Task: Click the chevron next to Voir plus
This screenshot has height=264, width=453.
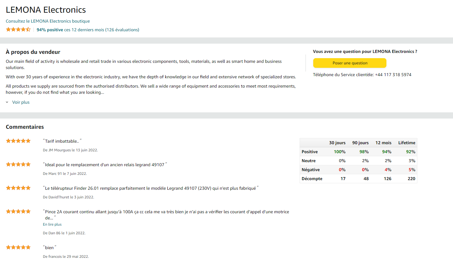Action: pos(7,102)
